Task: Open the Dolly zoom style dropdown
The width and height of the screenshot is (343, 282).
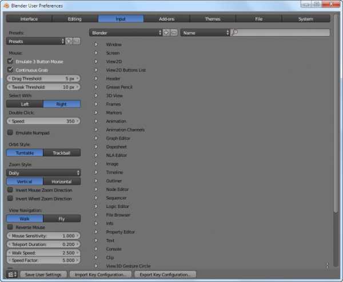Action: click(x=43, y=173)
